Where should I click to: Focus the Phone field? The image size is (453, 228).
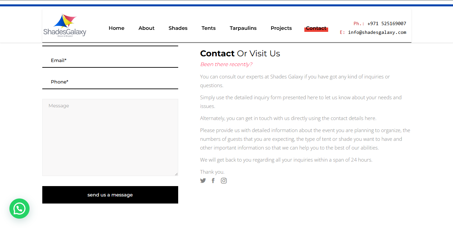110,82
